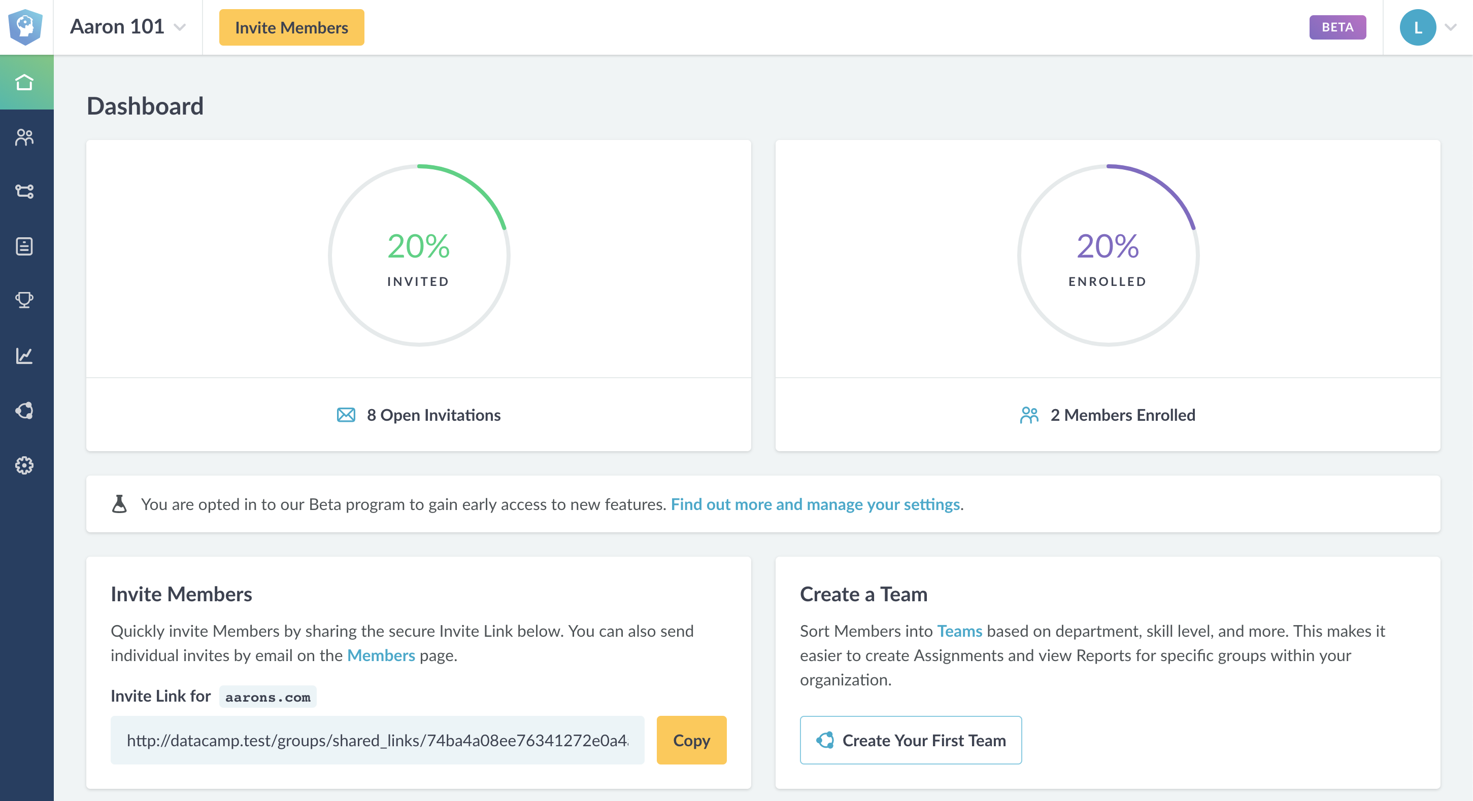This screenshot has width=1473, height=801.
Task: Click Create Your First Team button
Action: pyautogui.click(x=910, y=740)
